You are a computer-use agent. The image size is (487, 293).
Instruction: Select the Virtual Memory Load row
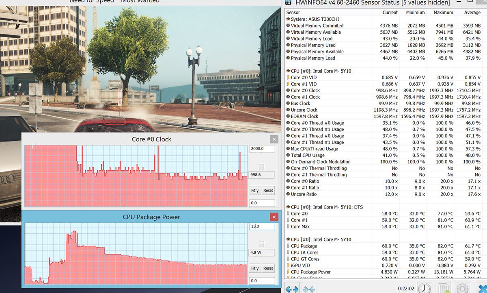[384, 39]
